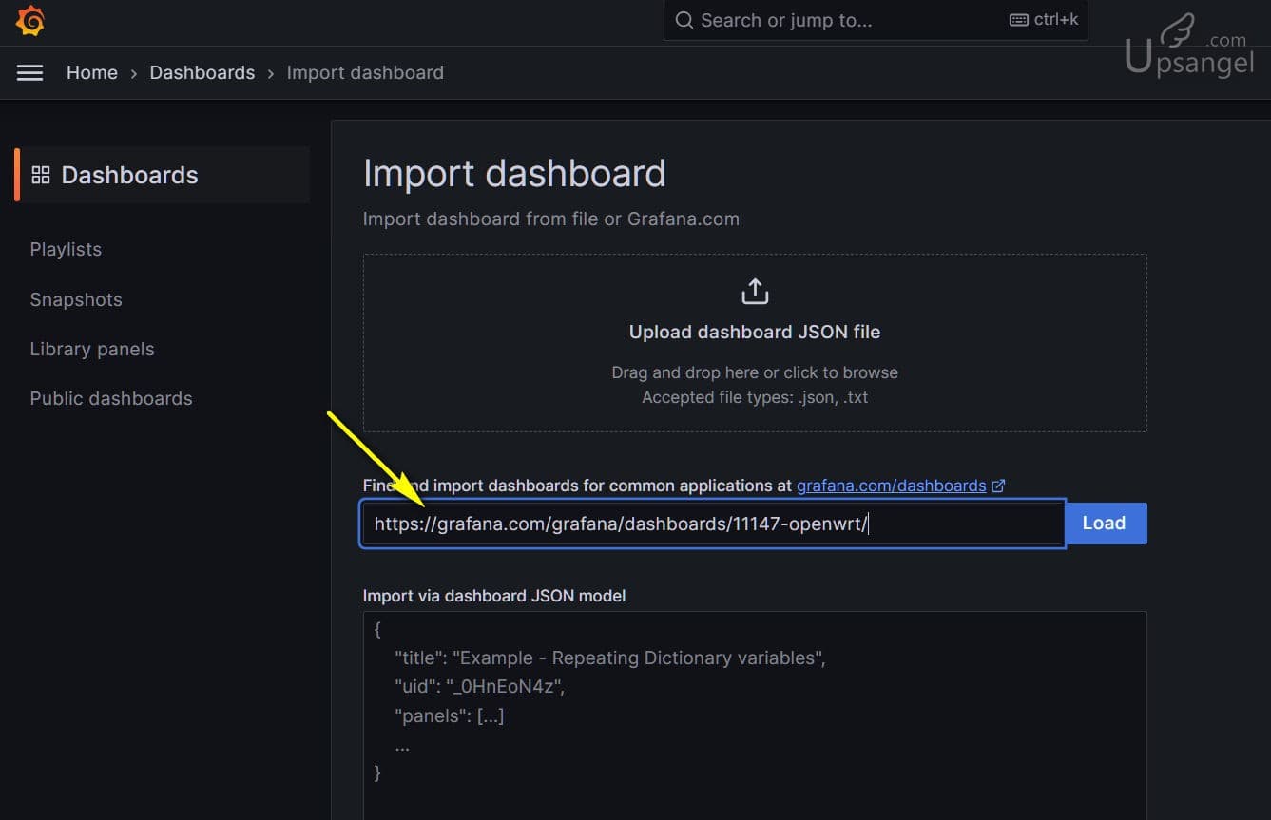Open the hamburger navigation menu
Screen dimensions: 1271x820
click(x=29, y=72)
